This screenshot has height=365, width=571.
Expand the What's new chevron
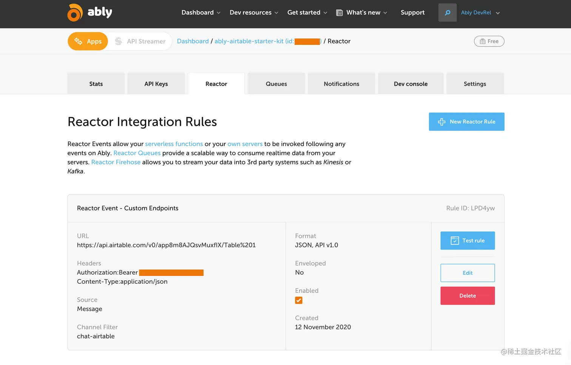(x=385, y=13)
